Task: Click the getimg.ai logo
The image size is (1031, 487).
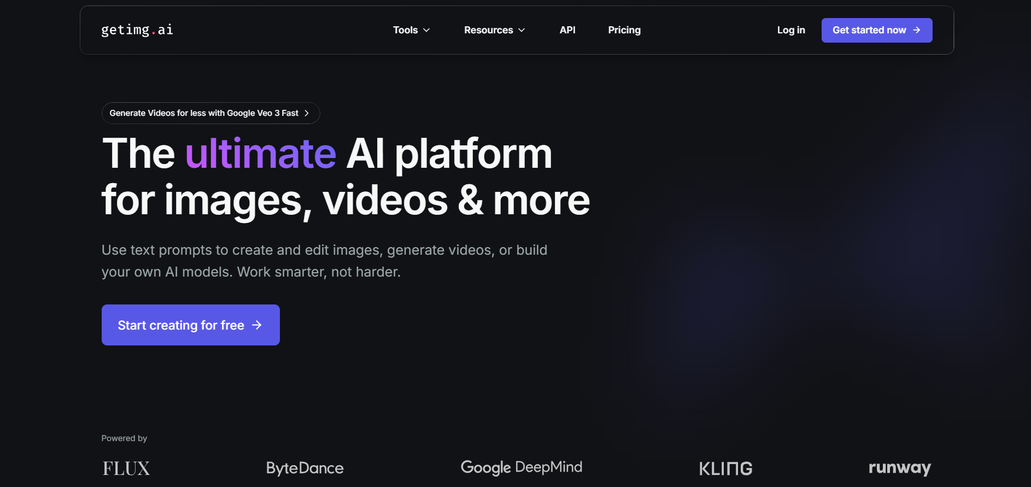Action: tap(137, 30)
